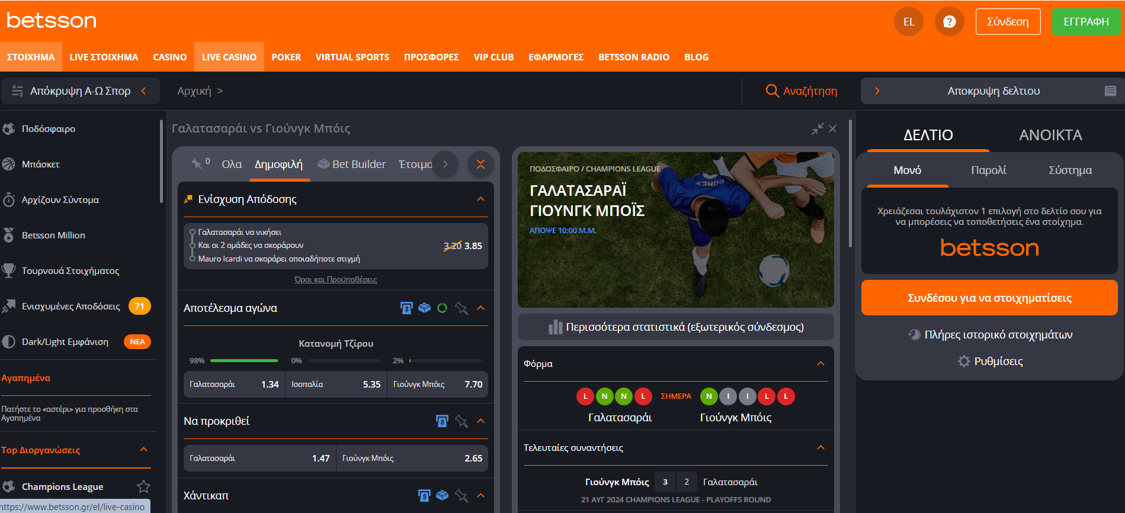Image resolution: width=1125 pixels, height=513 pixels.
Task: Select Γαλατασαράι 1.34 match result odds
Action: tap(234, 384)
